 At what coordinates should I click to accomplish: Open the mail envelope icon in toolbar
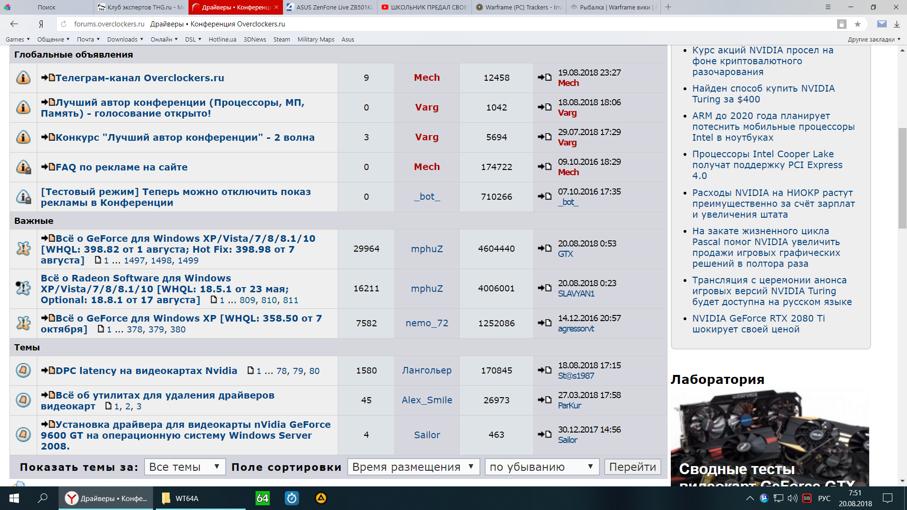881,24
